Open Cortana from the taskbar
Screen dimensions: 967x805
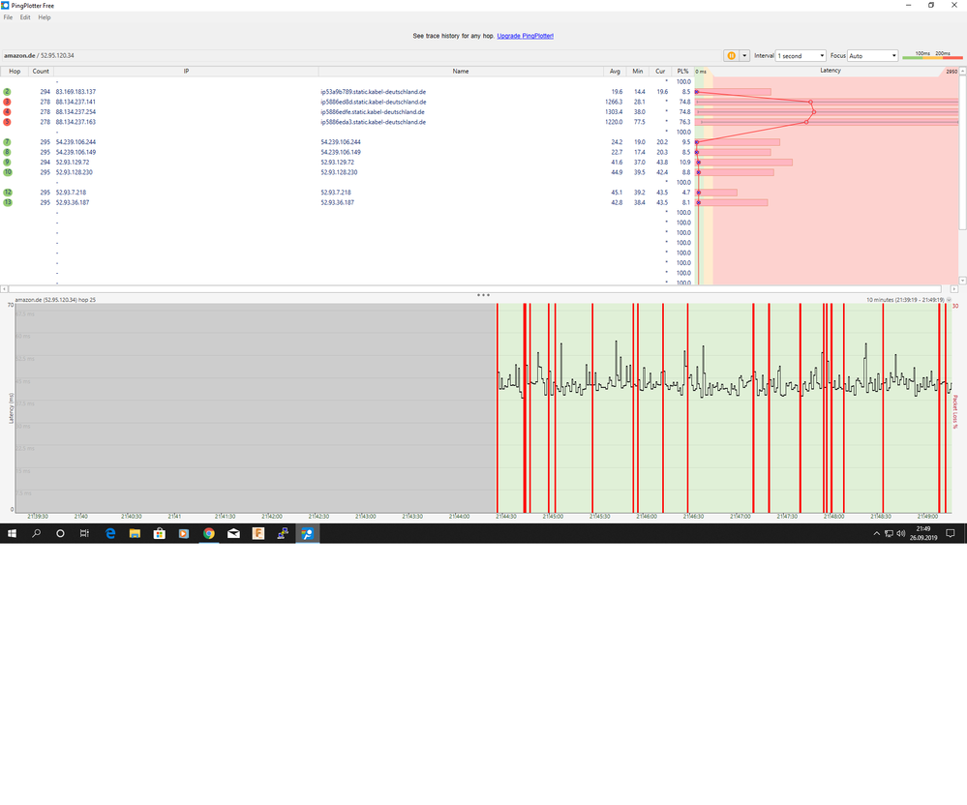[x=60, y=534]
